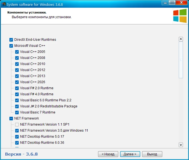Viewport: 189px width, 160px height.
Task: Deselect NET Desktop Runtime 5.0.17
Action: click(17, 137)
